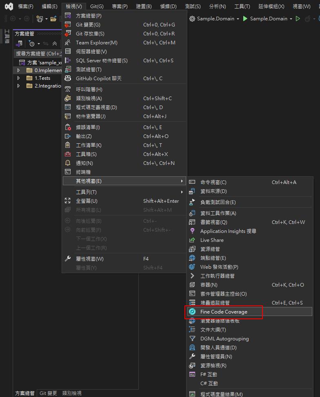Open Team Explorer from View menu
Screen dimensions: 320x397
[x=96, y=43]
